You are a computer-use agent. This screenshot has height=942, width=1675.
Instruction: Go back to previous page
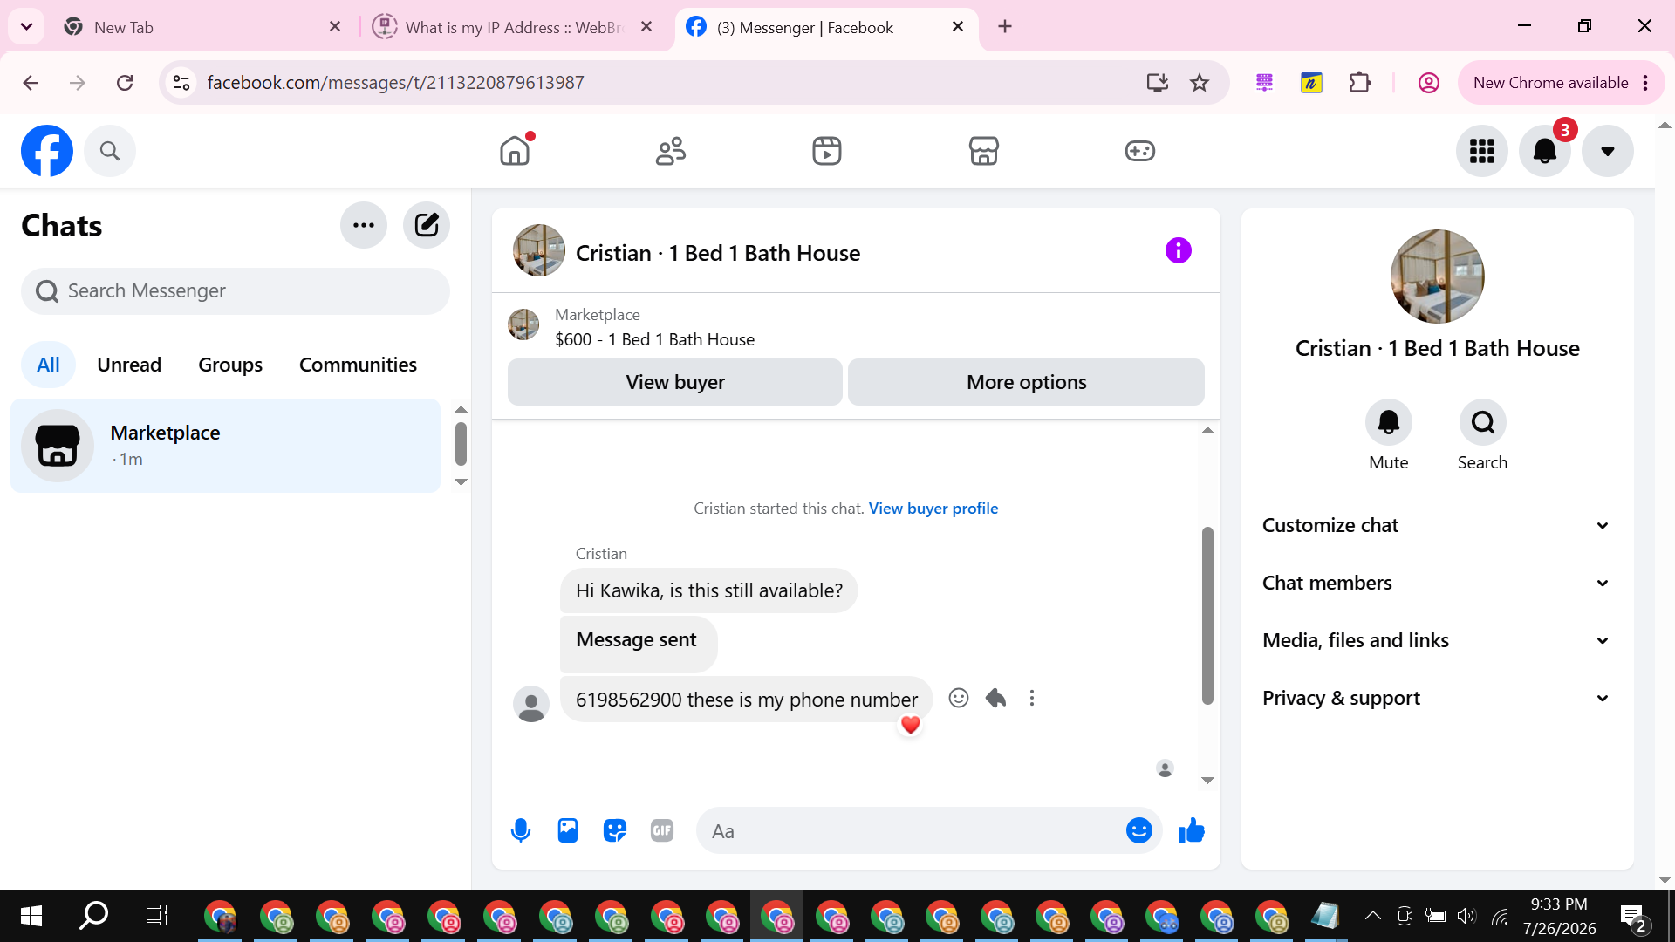tap(31, 83)
